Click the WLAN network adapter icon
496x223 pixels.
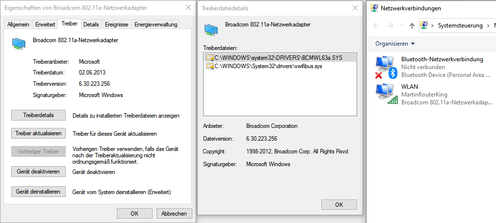click(385, 94)
